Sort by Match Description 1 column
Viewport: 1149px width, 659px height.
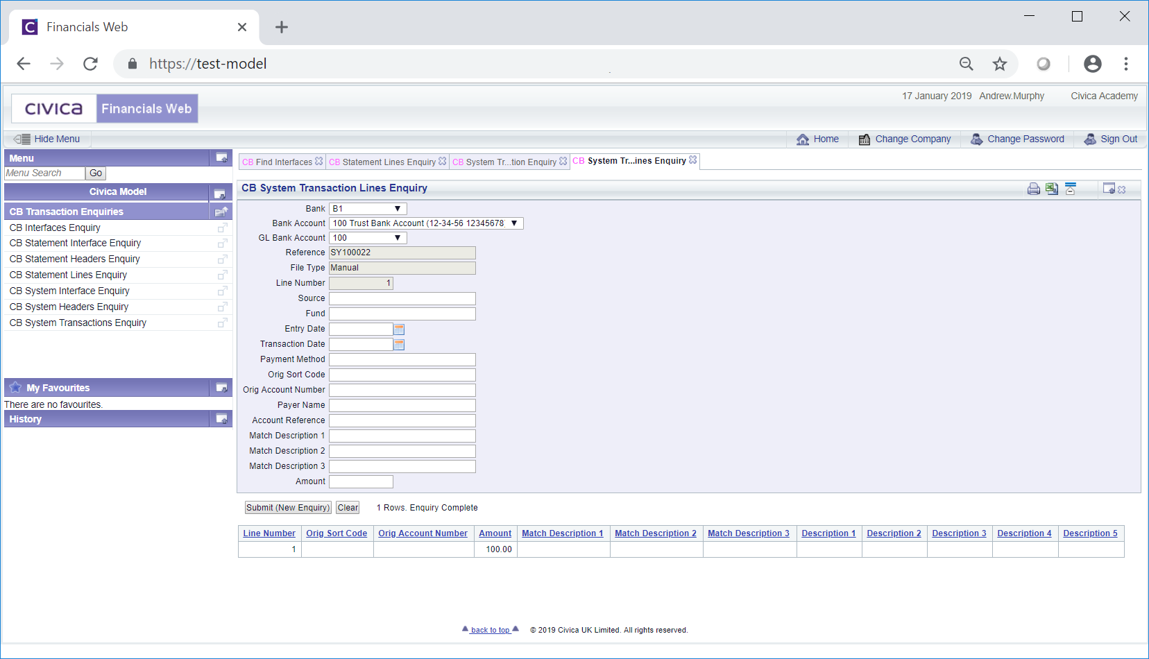[563, 533]
